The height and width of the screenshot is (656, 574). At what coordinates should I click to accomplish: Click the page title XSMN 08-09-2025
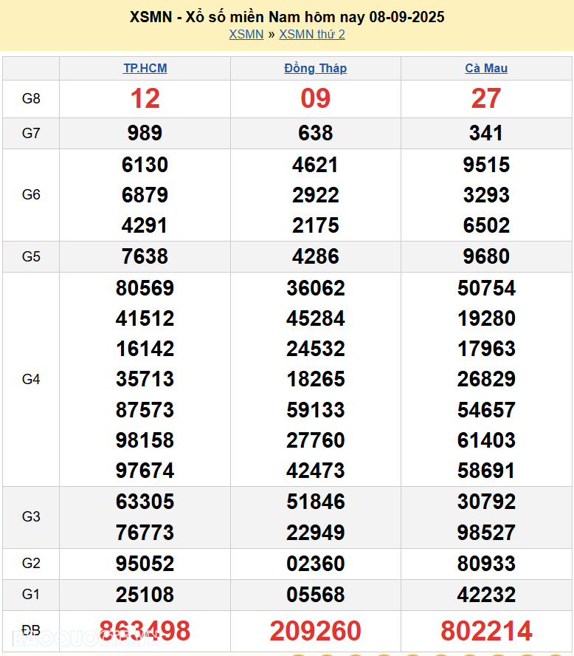[x=287, y=16]
